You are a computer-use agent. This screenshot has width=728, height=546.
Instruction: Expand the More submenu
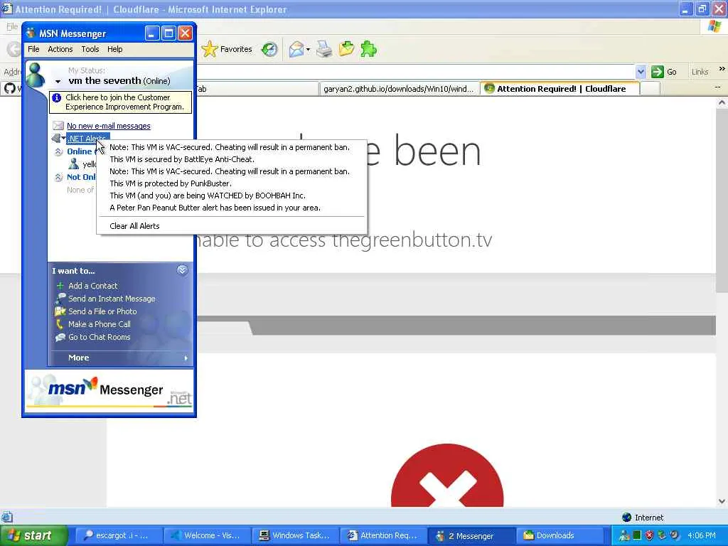point(121,358)
